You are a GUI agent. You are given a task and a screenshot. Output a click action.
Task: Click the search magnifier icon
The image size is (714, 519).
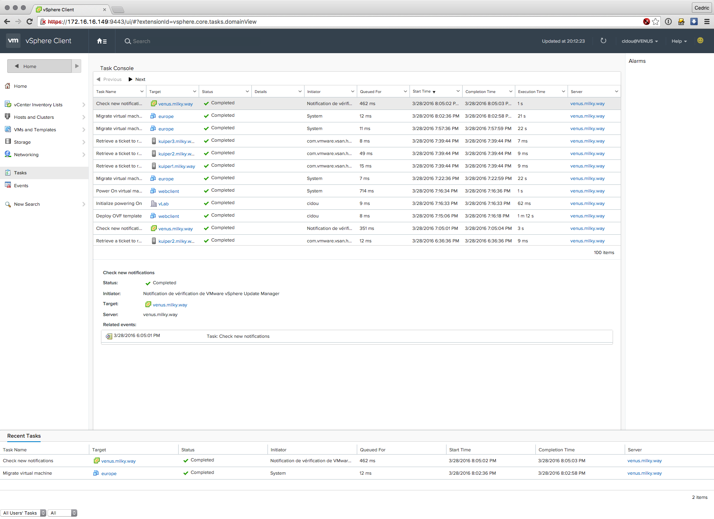[128, 41]
